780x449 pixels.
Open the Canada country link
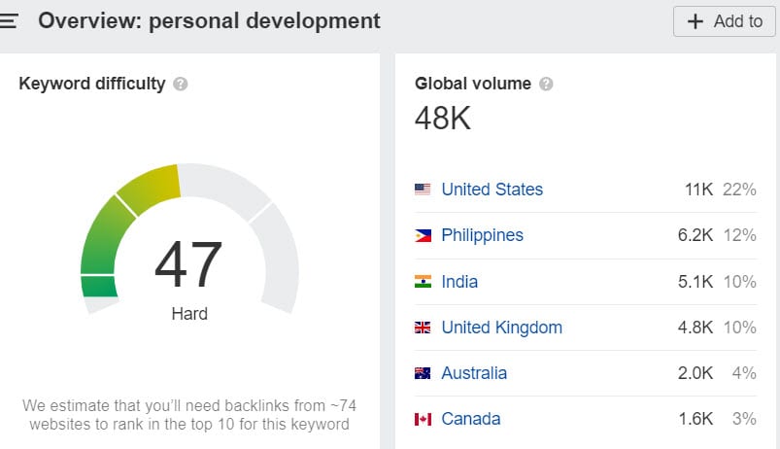471,419
